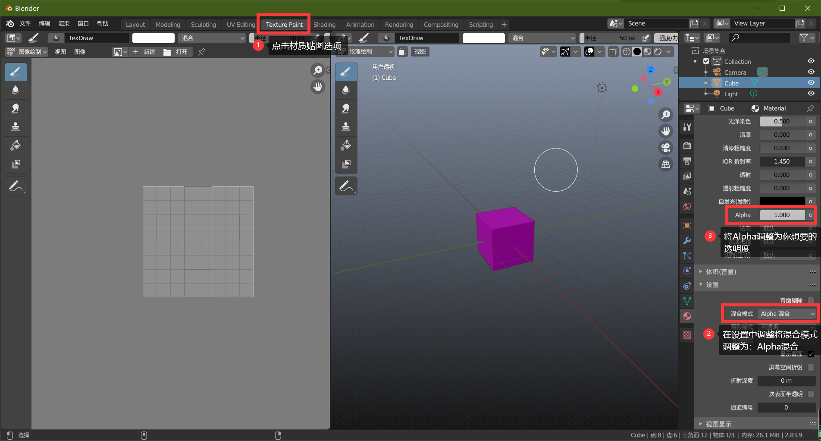Select the Mask tool in 3D viewport toolbar
Viewport: 821px width, 441px height.
tap(346, 164)
